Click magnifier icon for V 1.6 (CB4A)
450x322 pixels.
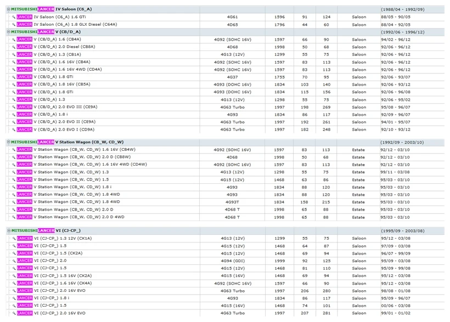coord(14,39)
